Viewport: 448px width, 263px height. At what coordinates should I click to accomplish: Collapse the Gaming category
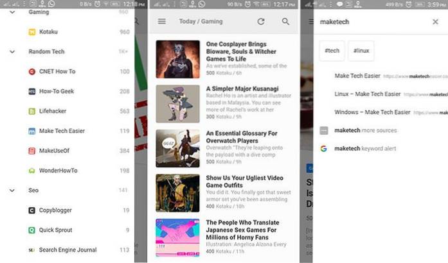point(13,12)
